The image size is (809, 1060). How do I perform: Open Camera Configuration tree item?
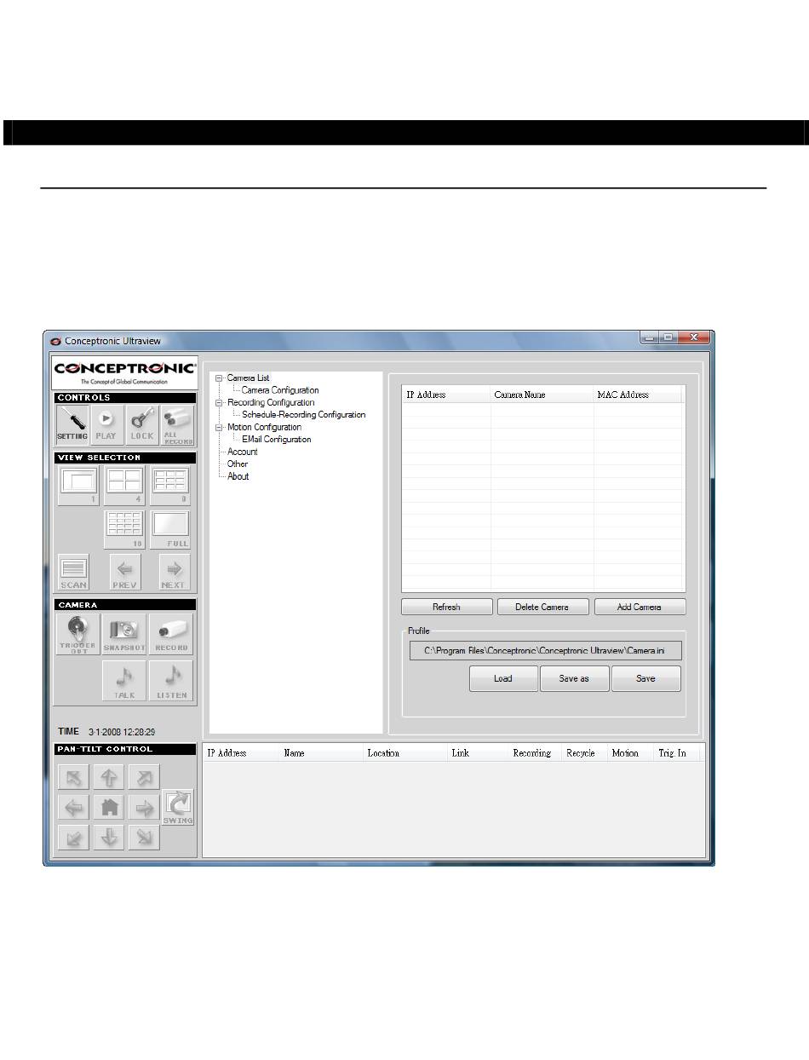(280, 390)
